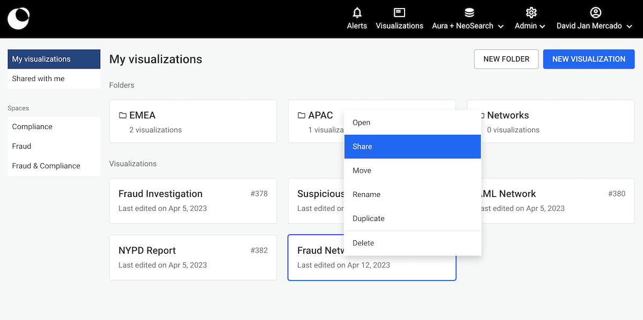Choose Rename in the context menu
The width and height of the screenshot is (643, 320).
pyautogui.click(x=412, y=194)
